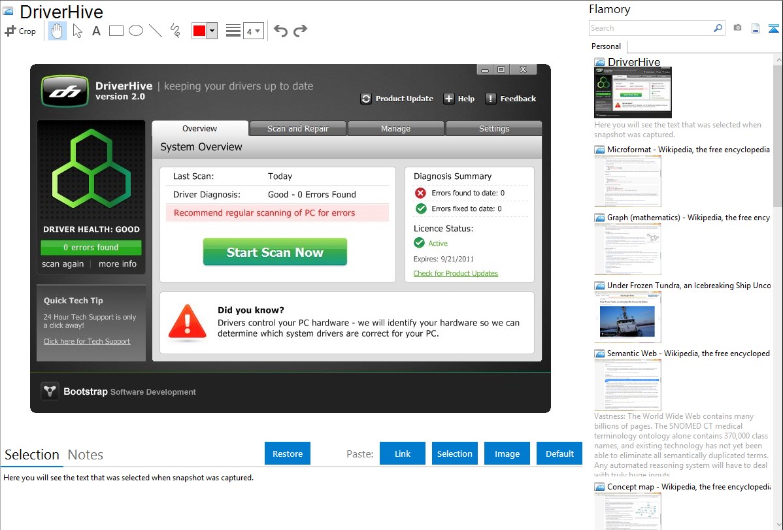Viewport: 783px width, 530px height.
Task: Click the DriverHive logo icon
Action: click(65, 91)
